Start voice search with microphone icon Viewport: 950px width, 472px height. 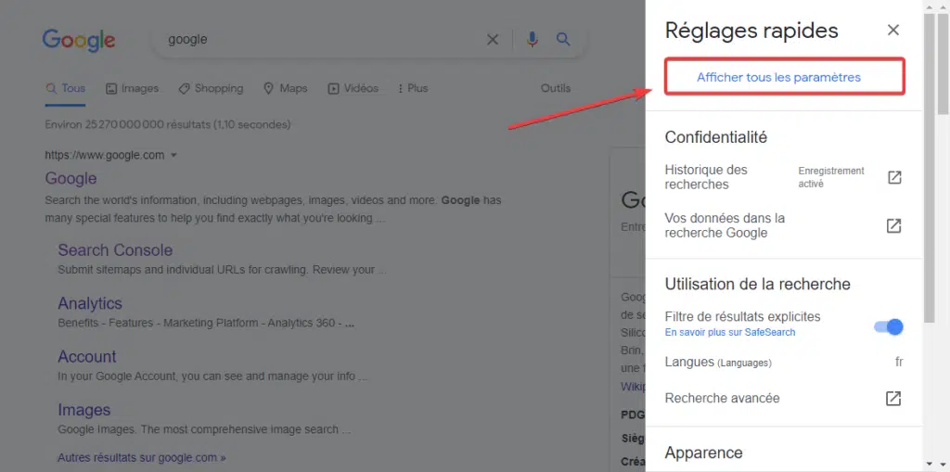point(532,40)
